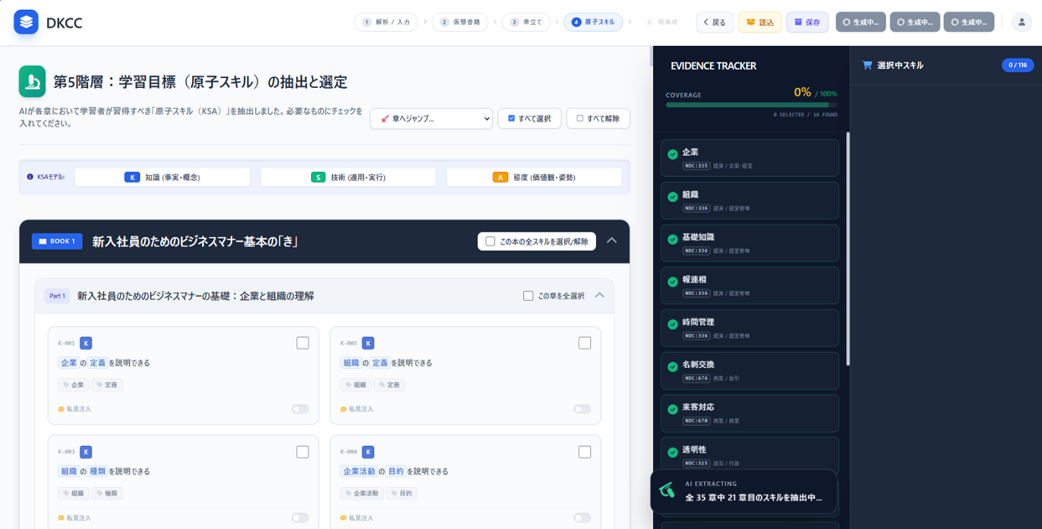
Task: Click すべて解除 button
Action: (598, 118)
